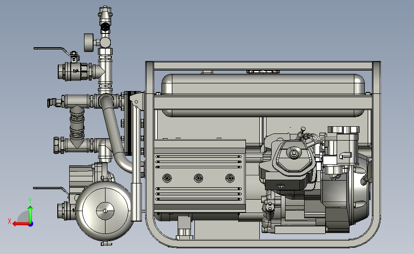
Task: Select the fuel tank filler cap
Action: (x=263, y=71)
